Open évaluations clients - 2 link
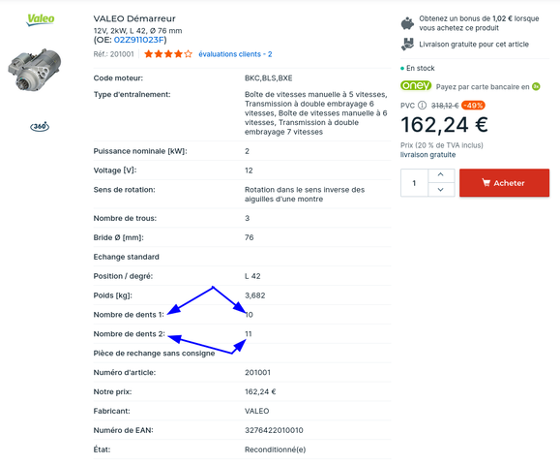This screenshot has width=560, height=465. pyautogui.click(x=235, y=54)
